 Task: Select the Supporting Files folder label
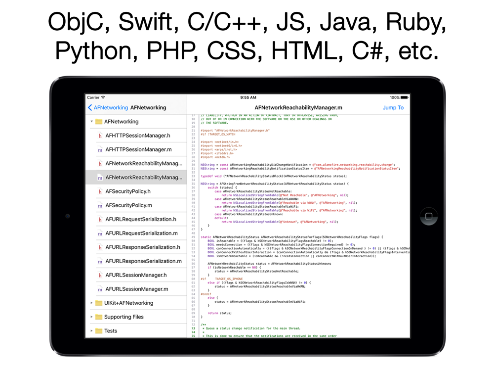(124, 317)
